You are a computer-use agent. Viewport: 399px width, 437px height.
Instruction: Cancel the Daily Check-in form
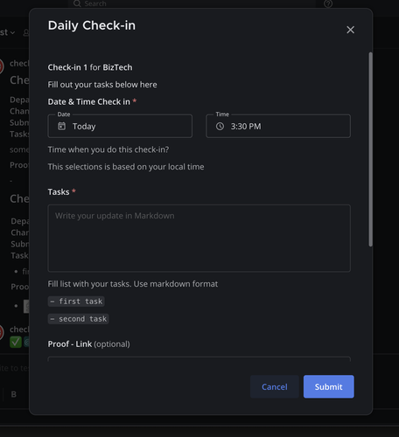[275, 386]
